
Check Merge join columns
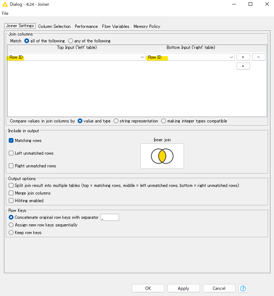point(11,193)
